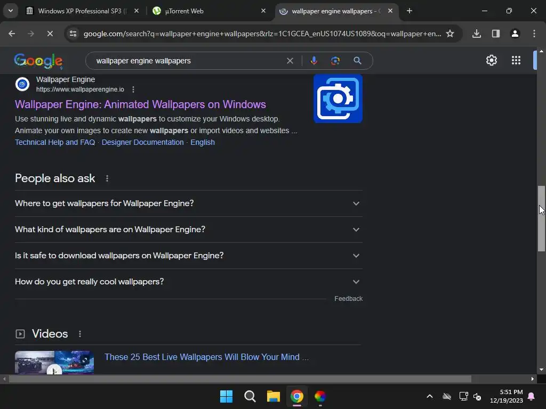The width and height of the screenshot is (546, 409).
Task: Open the Chrome profile icon
Action: [515, 34]
